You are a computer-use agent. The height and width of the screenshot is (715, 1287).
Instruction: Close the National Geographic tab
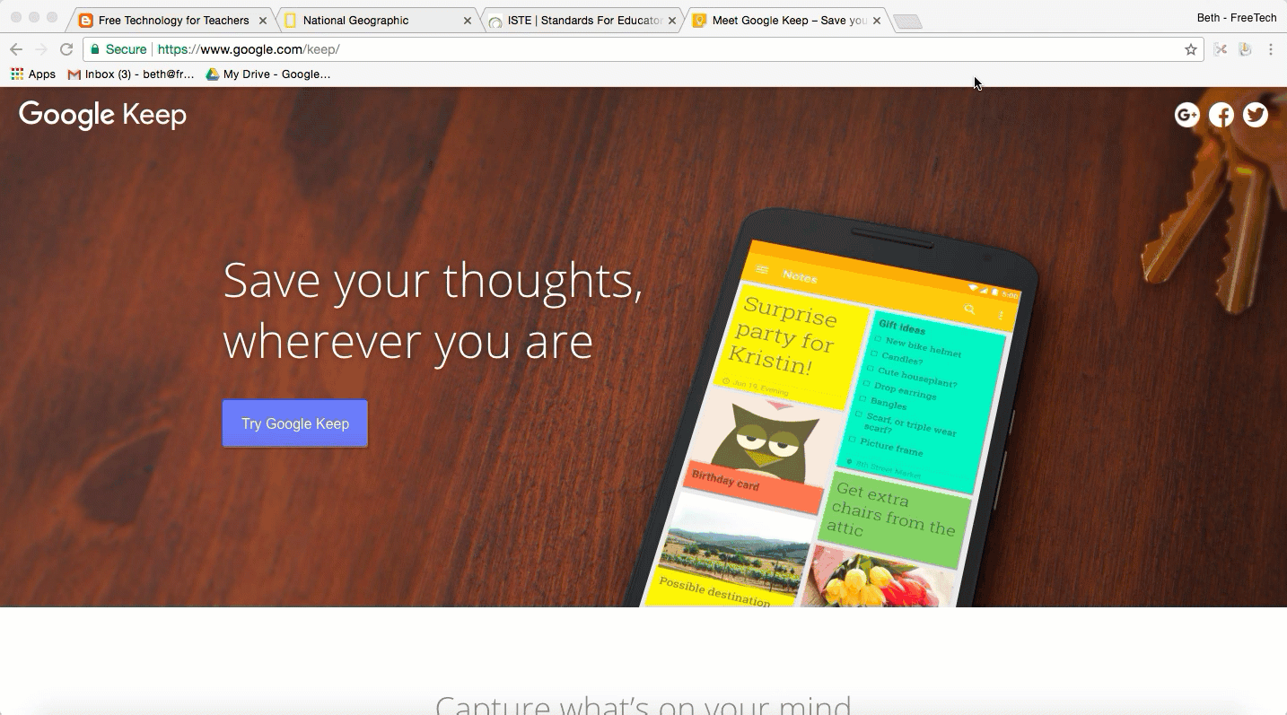click(x=468, y=21)
